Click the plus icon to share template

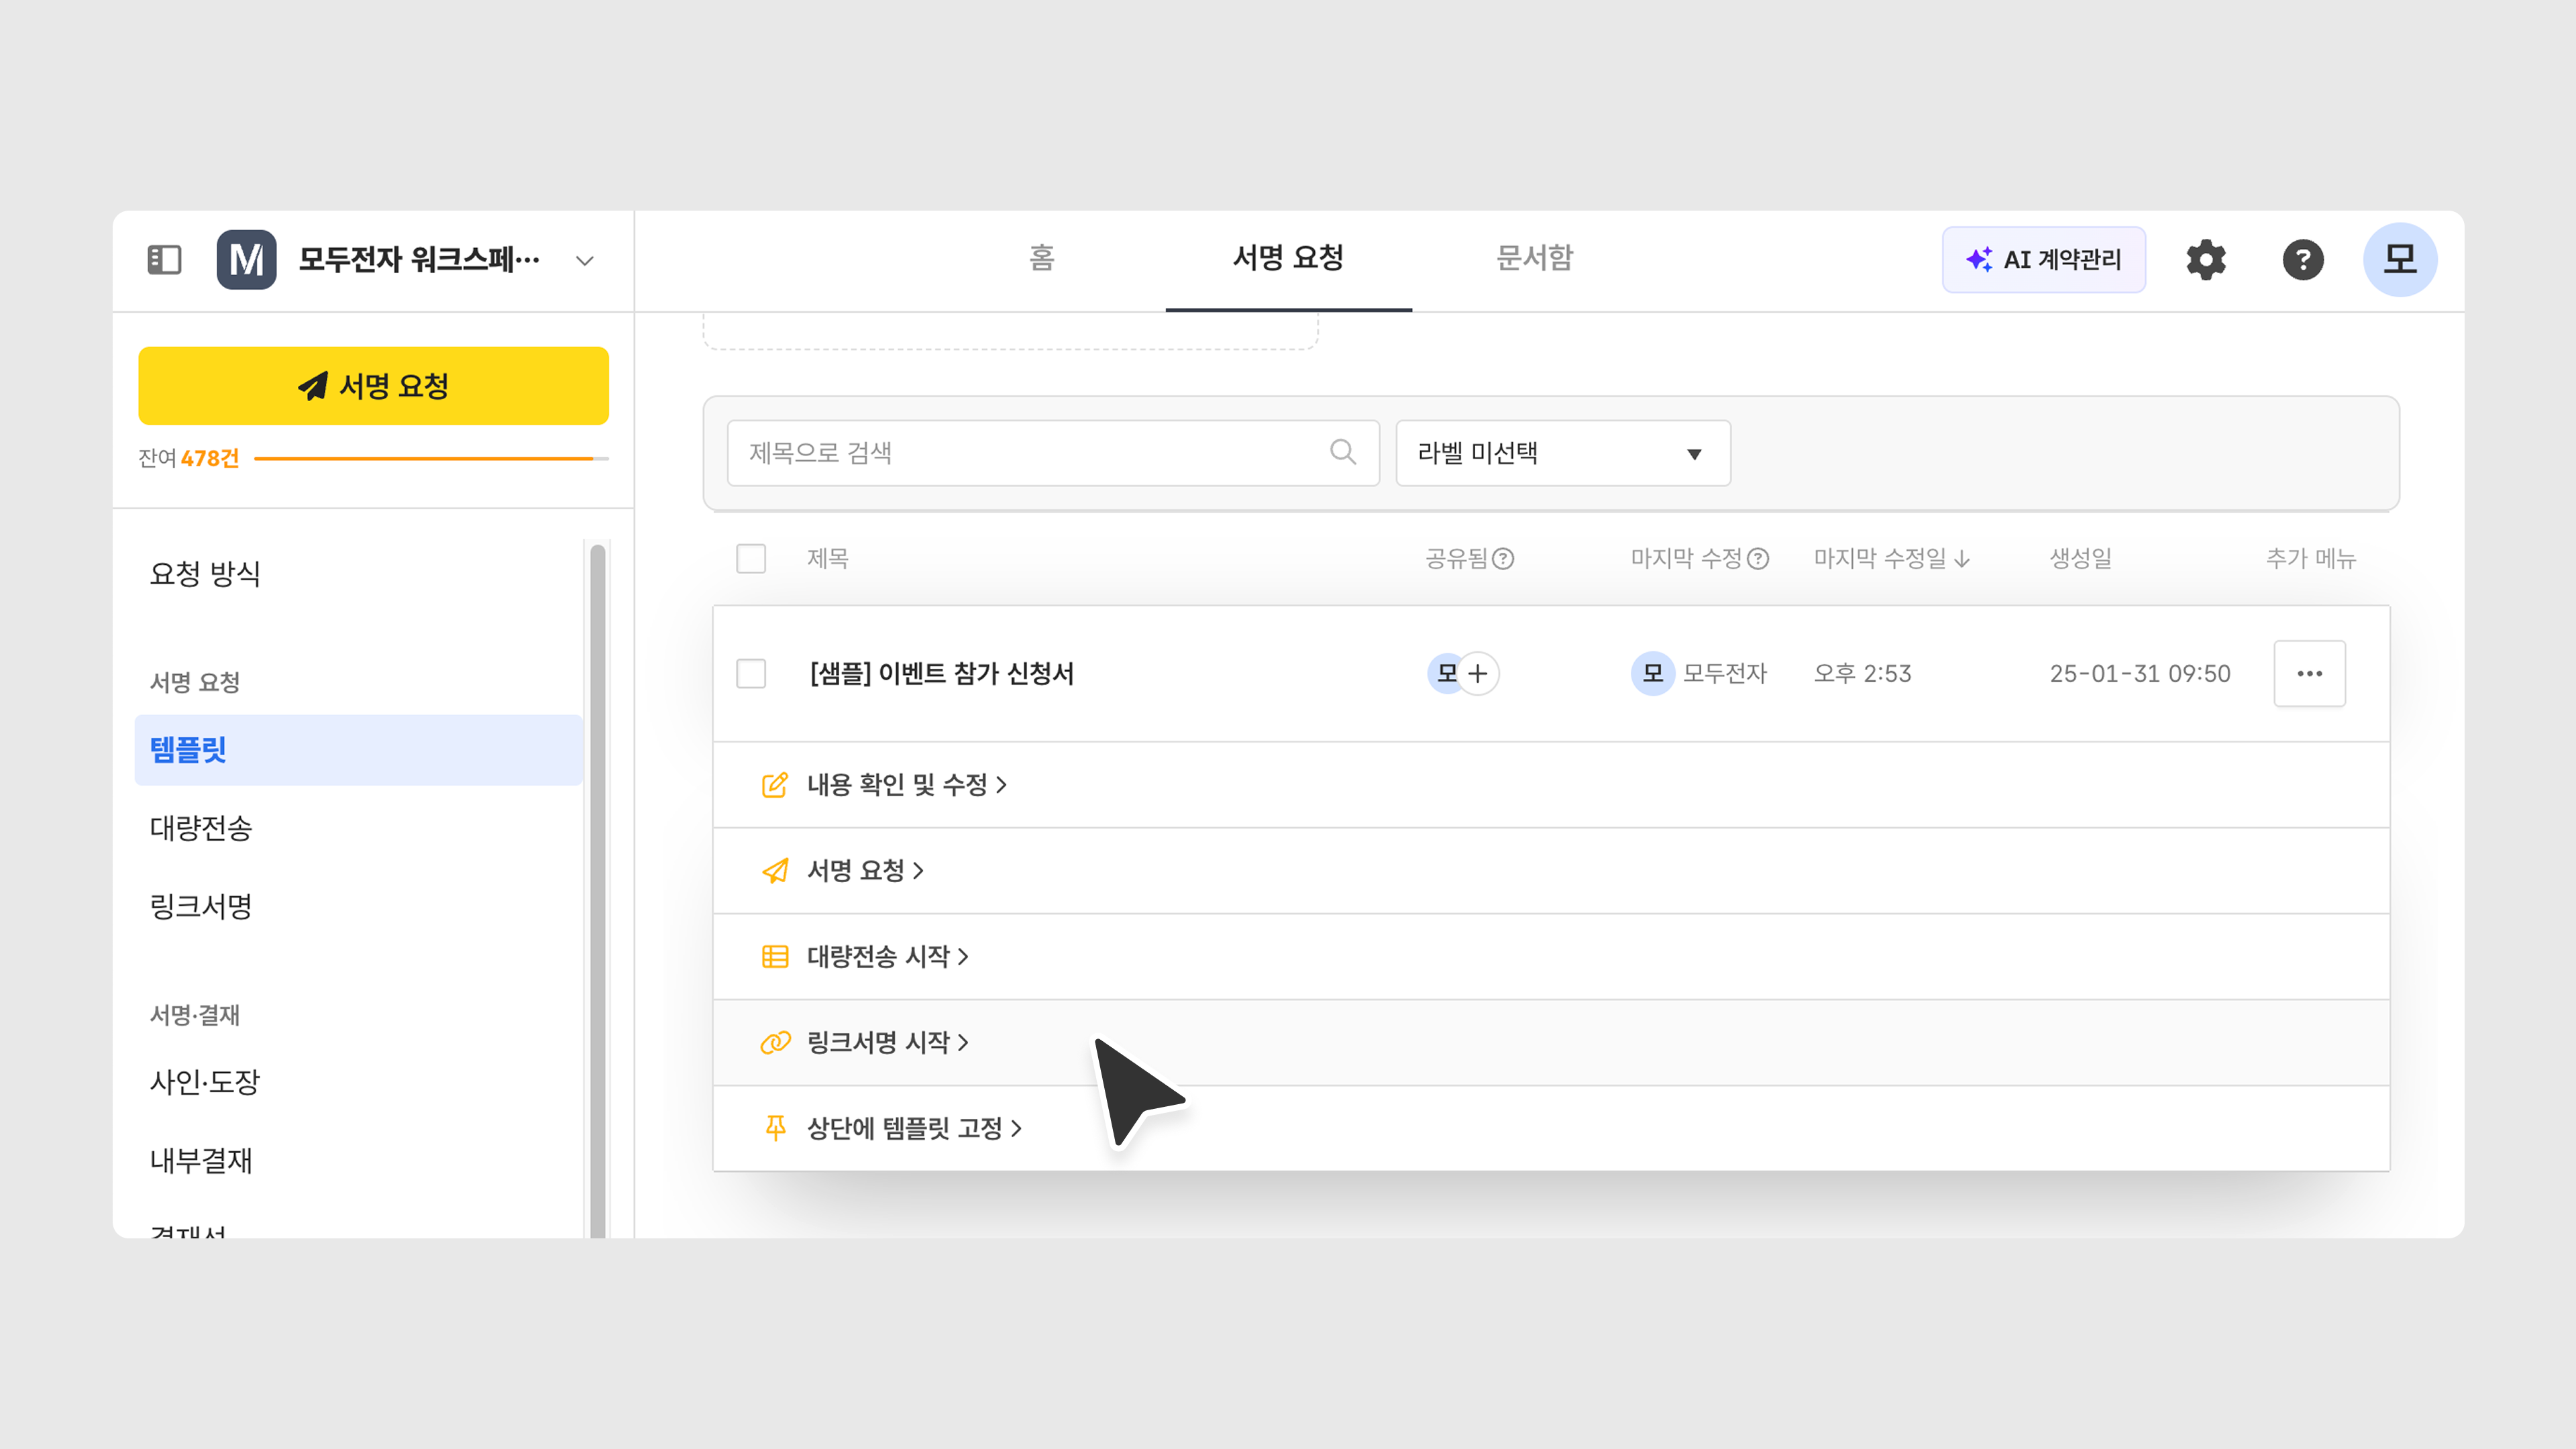point(1478,674)
